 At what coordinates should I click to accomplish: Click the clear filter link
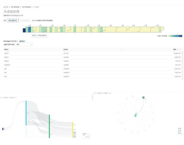click(22, 41)
